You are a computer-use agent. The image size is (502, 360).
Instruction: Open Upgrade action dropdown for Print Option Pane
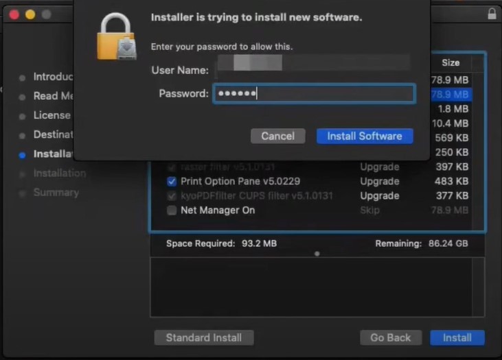point(380,181)
